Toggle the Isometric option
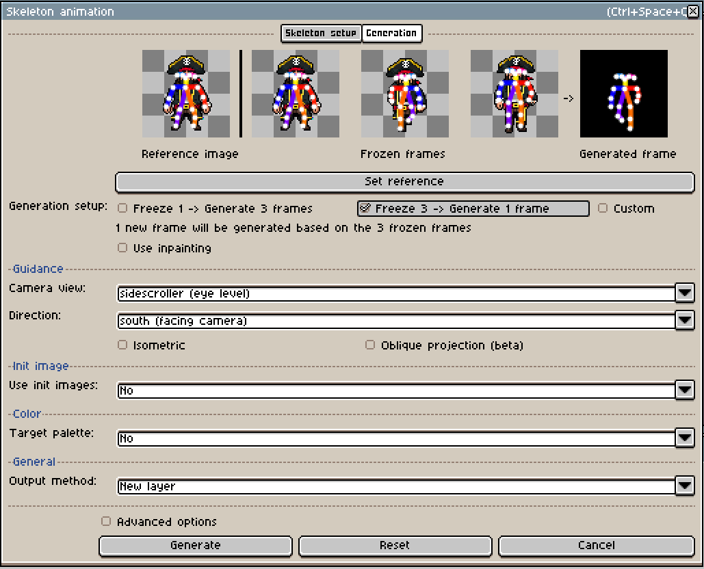Image resolution: width=704 pixels, height=569 pixels. click(122, 345)
